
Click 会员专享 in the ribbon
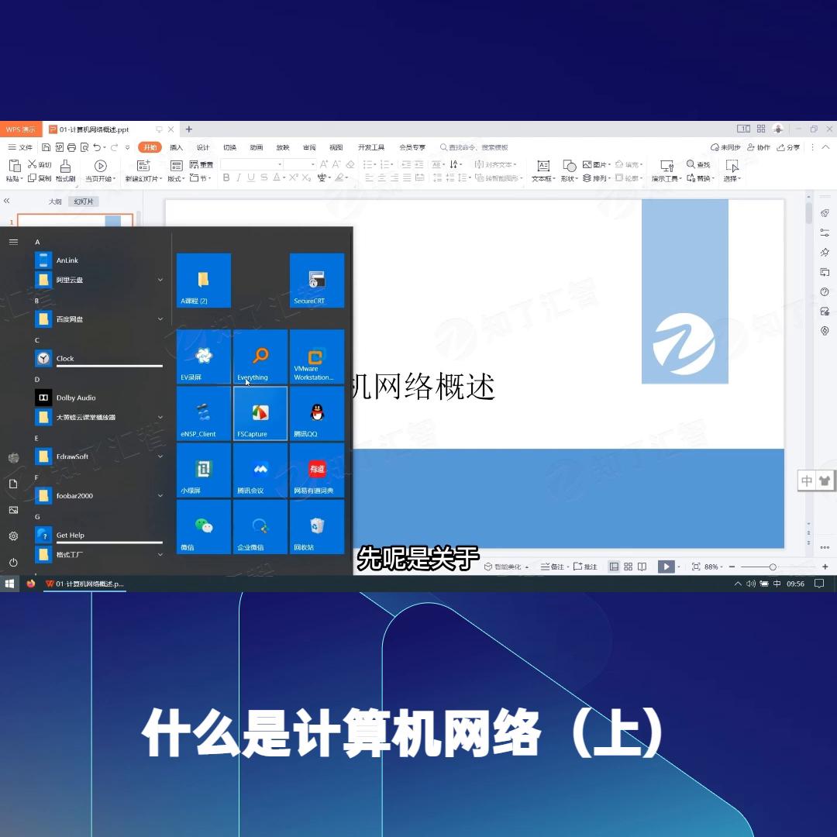411,146
